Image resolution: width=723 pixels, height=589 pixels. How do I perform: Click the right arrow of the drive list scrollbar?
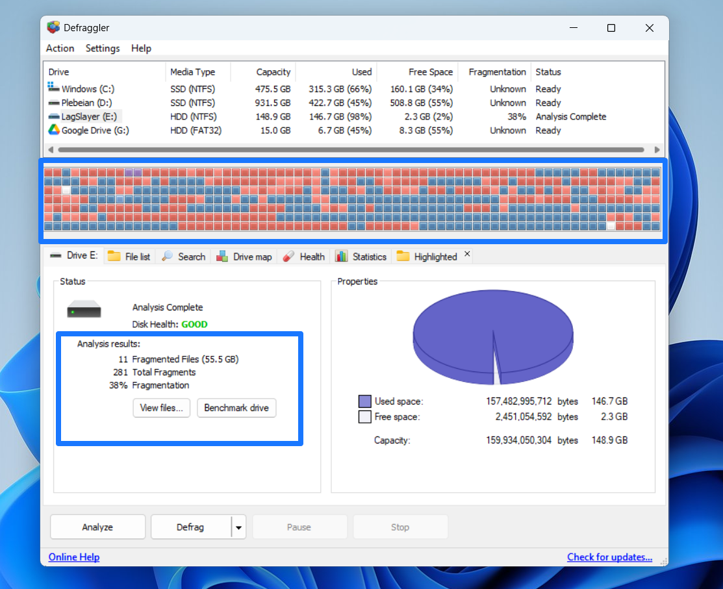point(657,149)
